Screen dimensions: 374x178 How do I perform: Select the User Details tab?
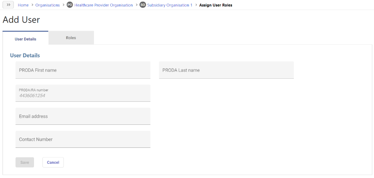click(x=26, y=38)
